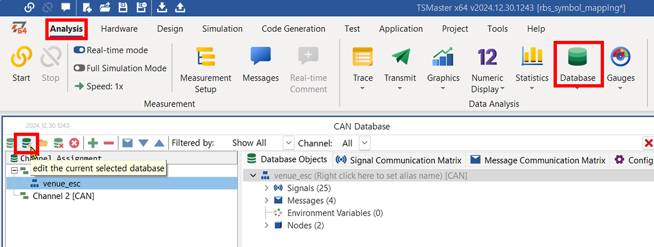Open the Messages window

tap(261, 64)
